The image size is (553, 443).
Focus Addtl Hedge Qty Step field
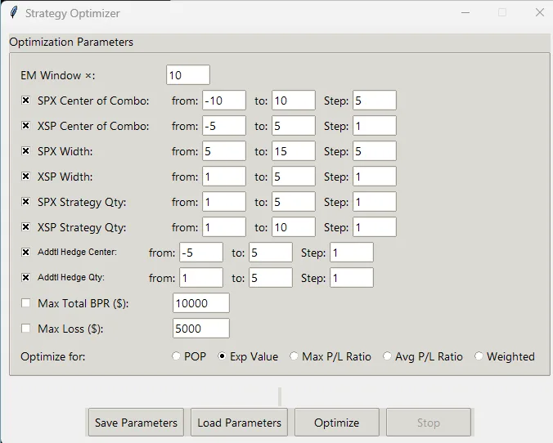coord(352,278)
